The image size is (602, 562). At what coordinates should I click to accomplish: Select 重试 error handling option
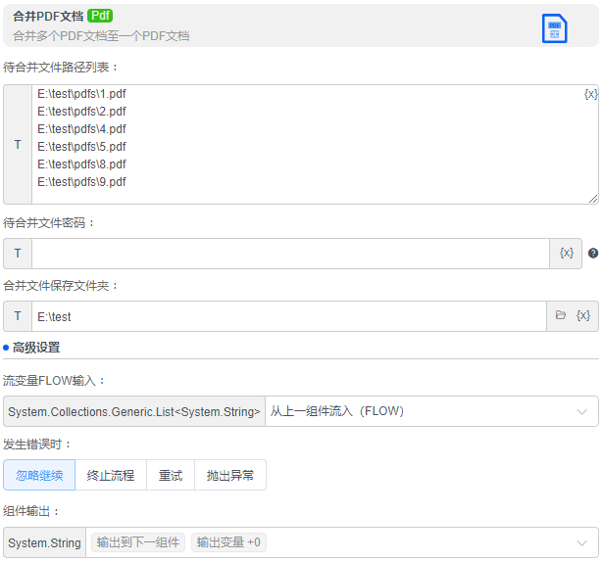pos(171,476)
